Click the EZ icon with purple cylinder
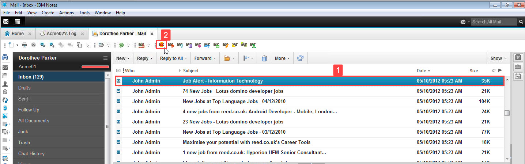 pos(189,45)
